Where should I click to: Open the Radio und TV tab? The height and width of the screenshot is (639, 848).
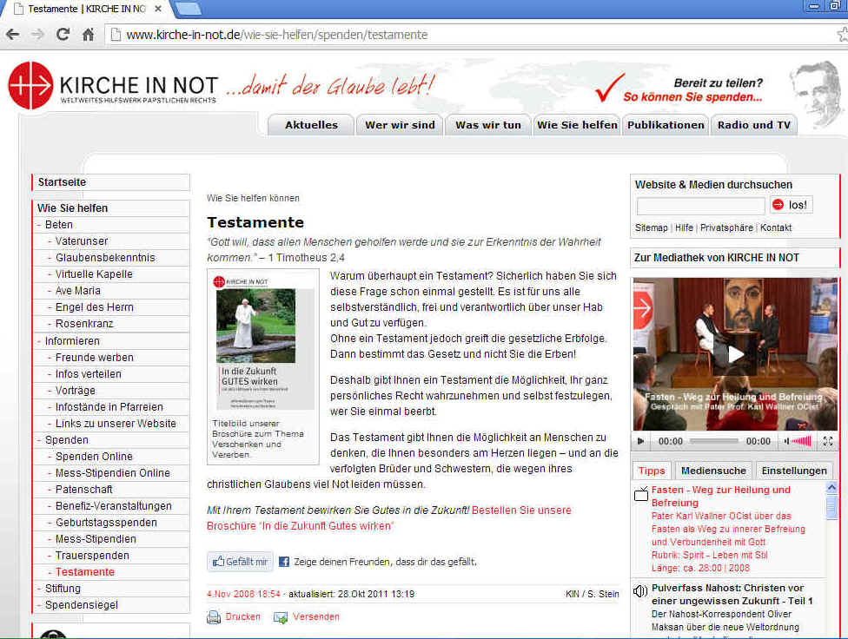(x=754, y=125)
